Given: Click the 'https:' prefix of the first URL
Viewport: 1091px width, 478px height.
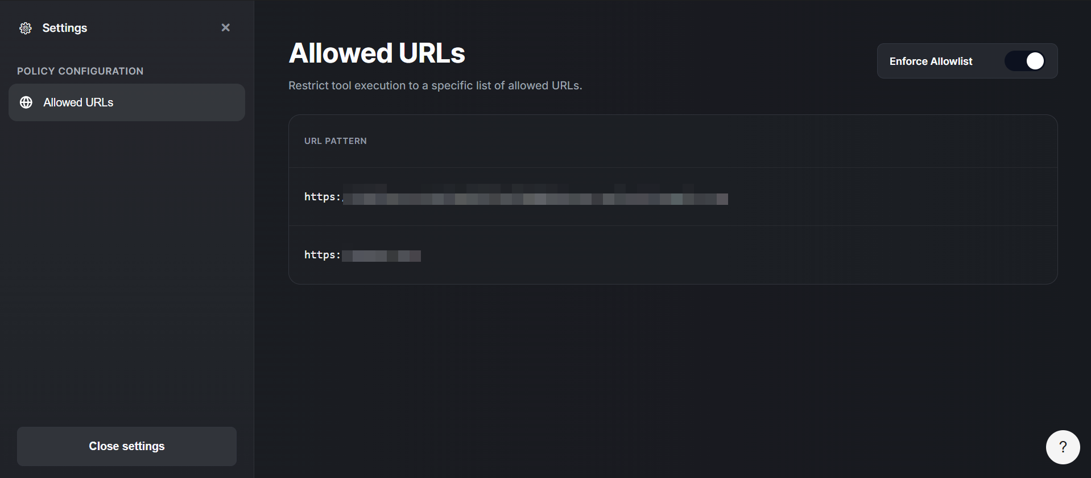Looking at the screenshot, I should tap(322, 197).
